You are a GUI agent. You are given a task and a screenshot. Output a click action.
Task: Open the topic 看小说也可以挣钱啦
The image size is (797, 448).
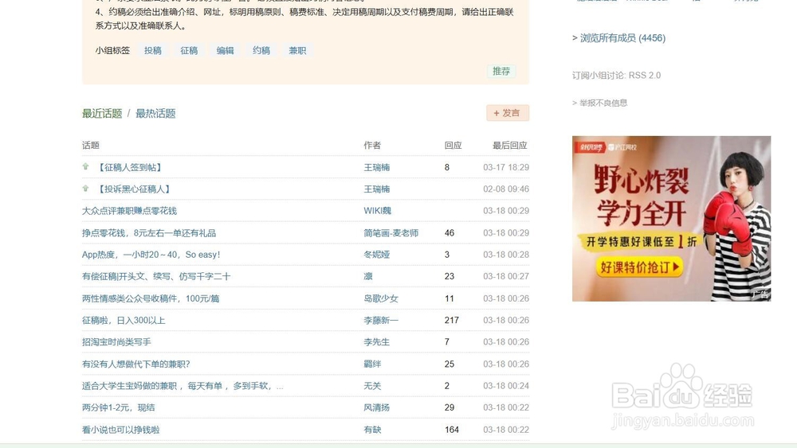coord(120,429)
